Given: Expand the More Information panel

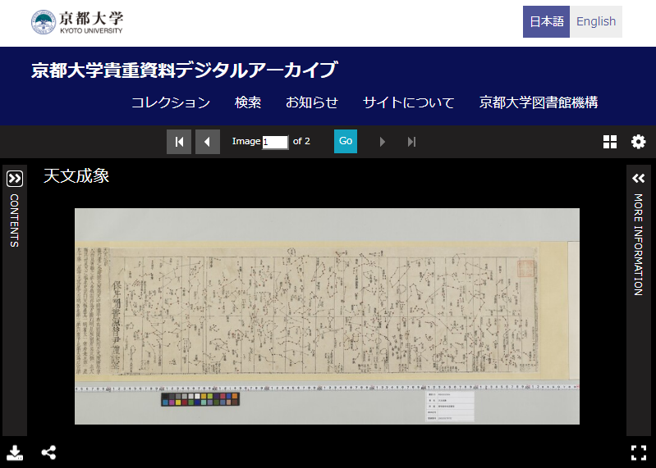Looking at the screenshot, I should coord(639,179).
